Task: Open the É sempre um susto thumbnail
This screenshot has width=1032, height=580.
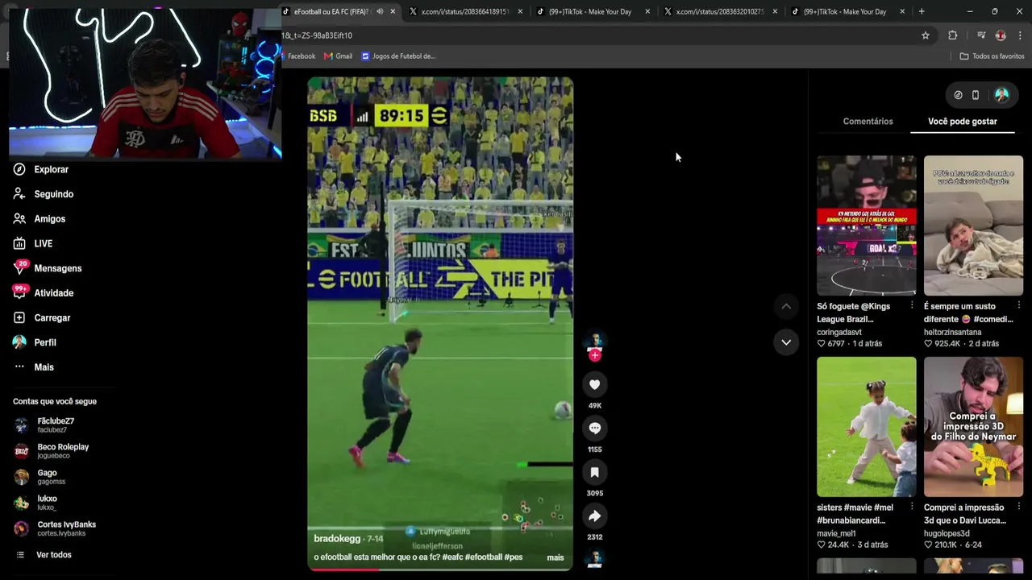Action: [x=973, y=226]
